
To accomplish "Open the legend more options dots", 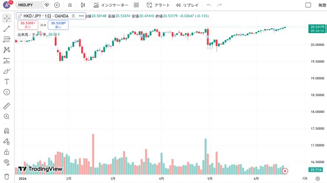I will (81, 16).
